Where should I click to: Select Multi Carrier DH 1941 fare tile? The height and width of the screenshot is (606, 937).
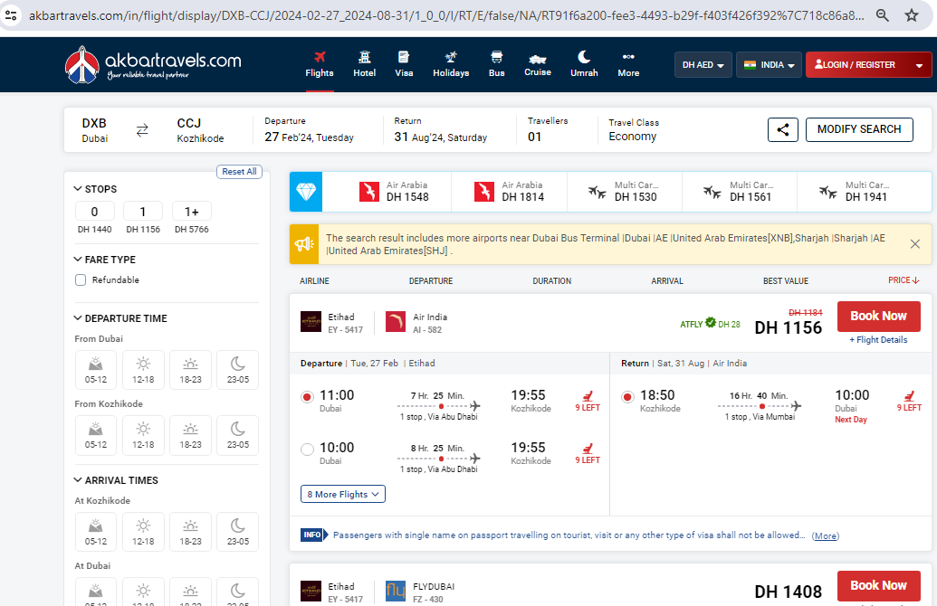pos(856,192)
